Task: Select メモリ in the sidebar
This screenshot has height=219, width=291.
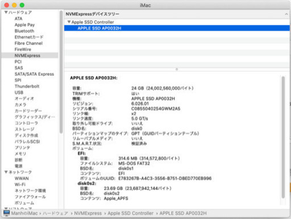Action: click(x=20, y=154)
